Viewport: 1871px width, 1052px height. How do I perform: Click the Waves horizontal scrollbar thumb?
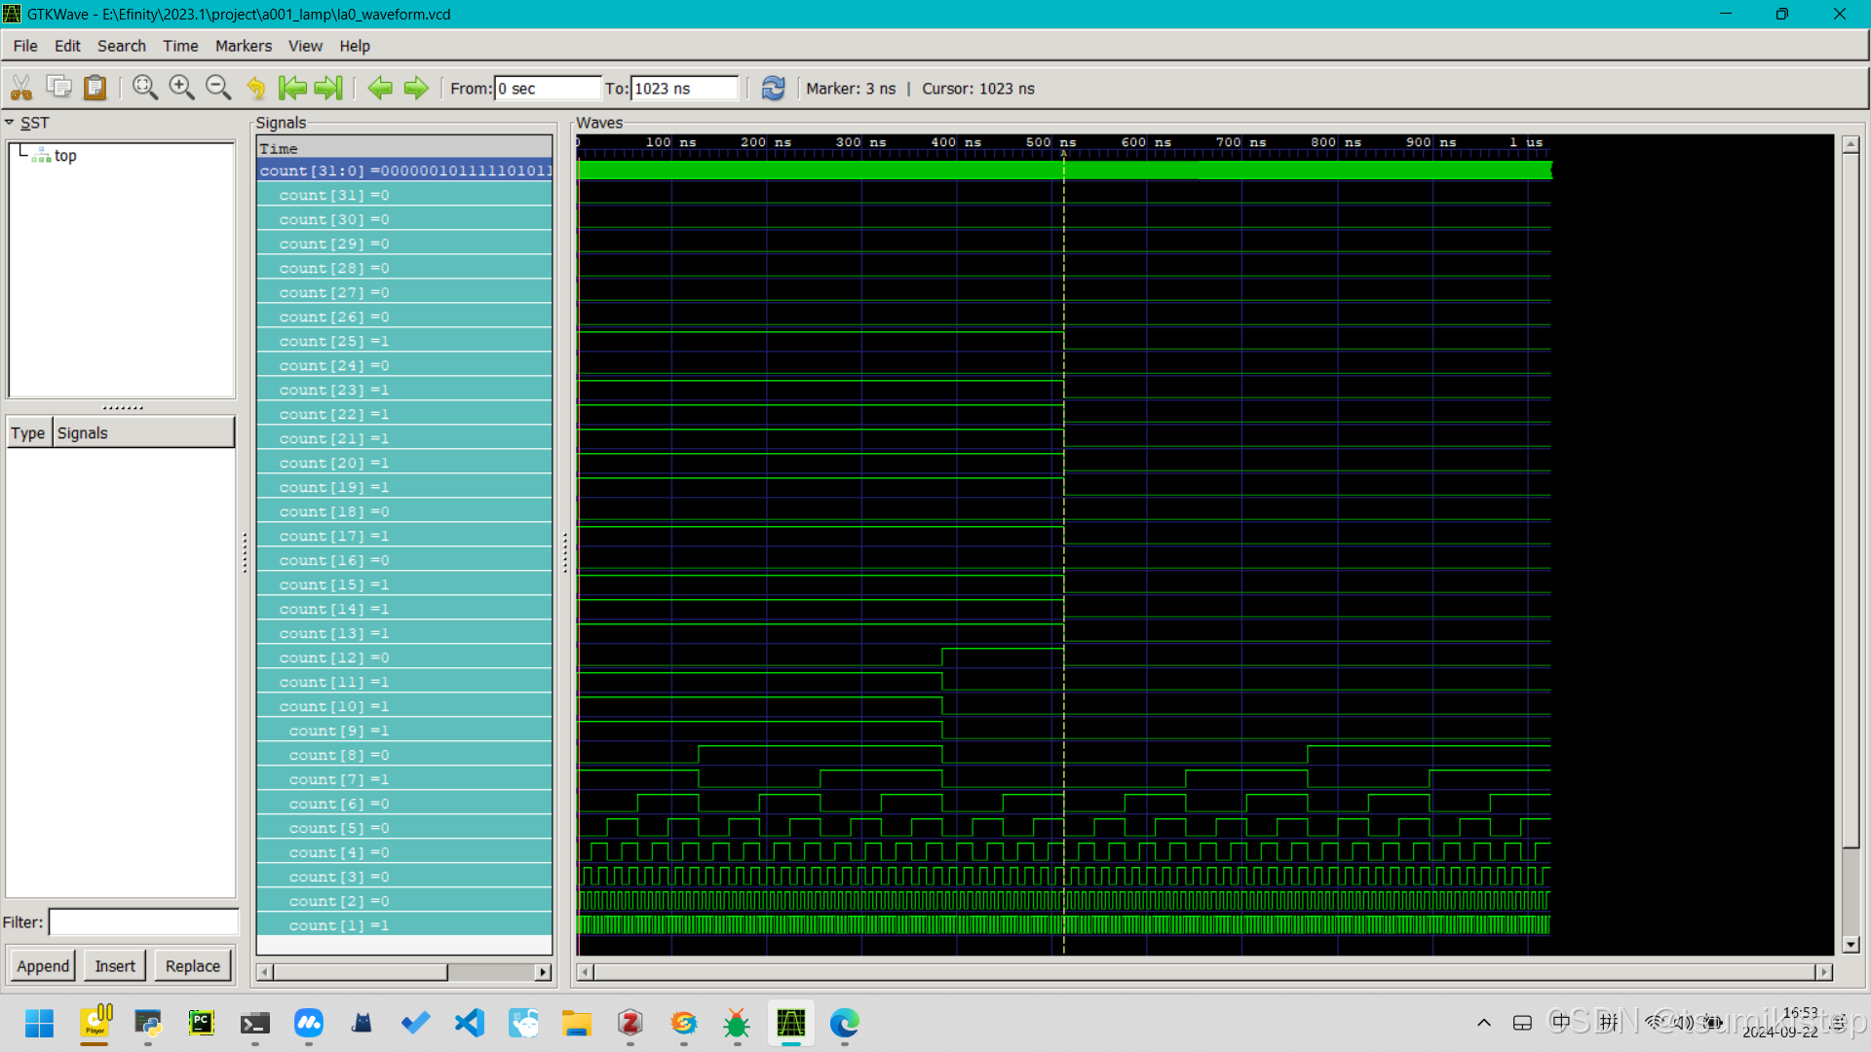coord(1204,972)
